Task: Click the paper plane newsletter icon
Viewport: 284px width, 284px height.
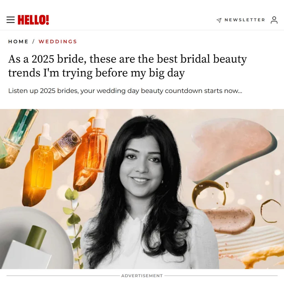Action: pos(219,20)
